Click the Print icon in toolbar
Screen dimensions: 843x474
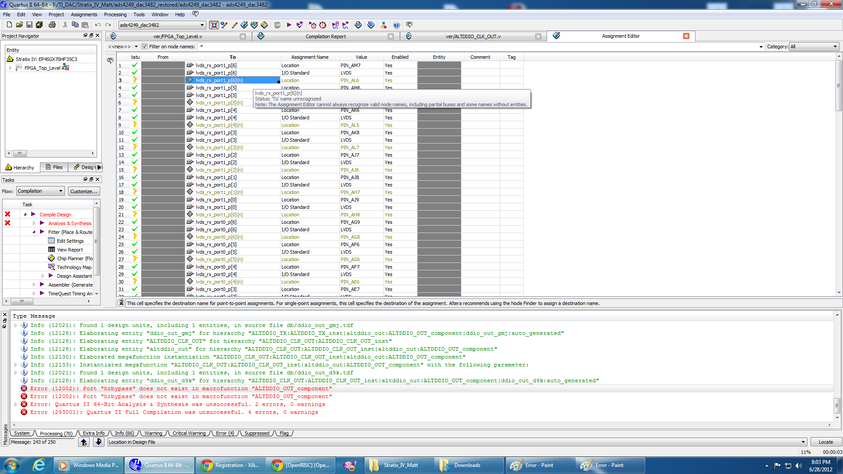point(52,25)
